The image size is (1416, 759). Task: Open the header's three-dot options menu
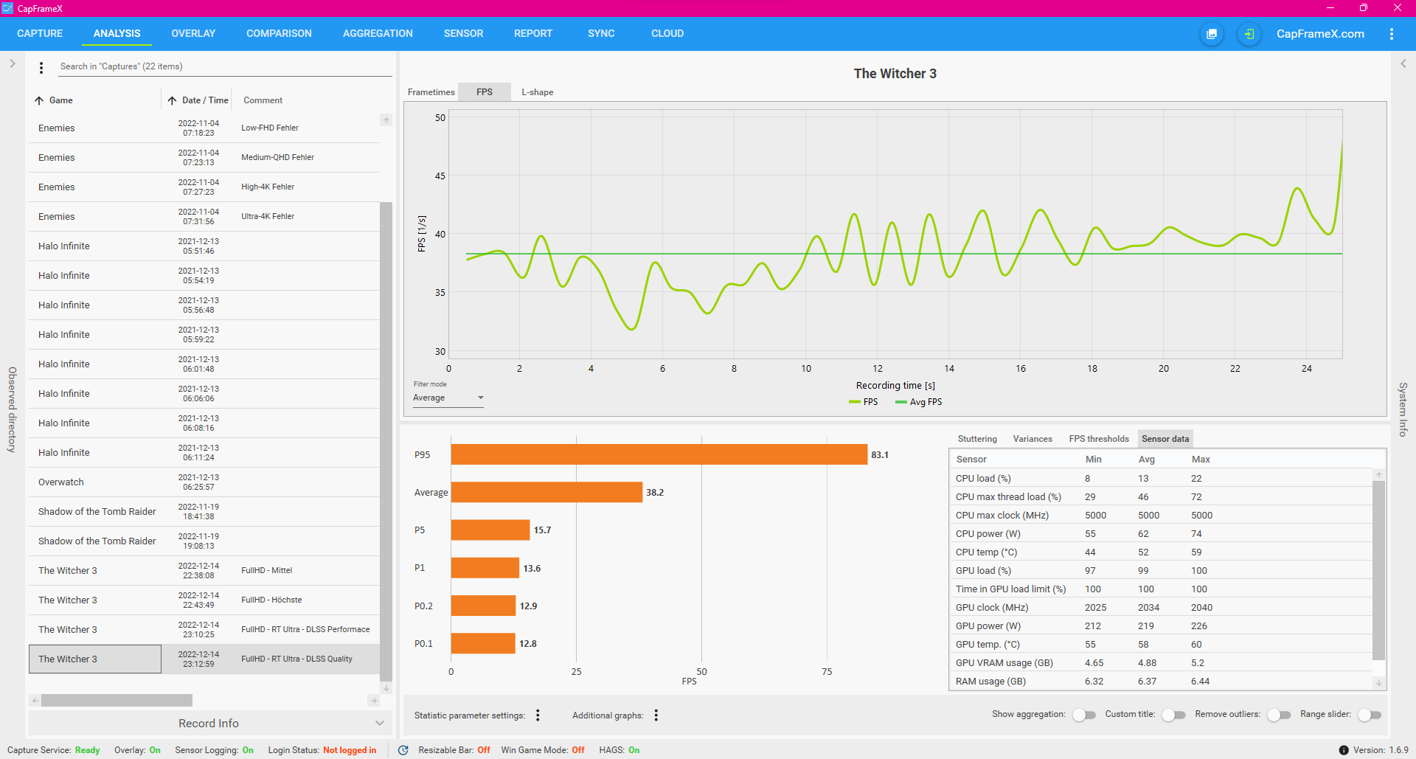(1391, 34)
